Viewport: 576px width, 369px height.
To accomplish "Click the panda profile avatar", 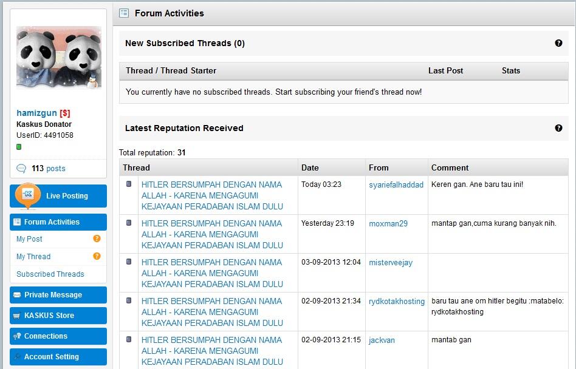I will click(x=59, y=58).
